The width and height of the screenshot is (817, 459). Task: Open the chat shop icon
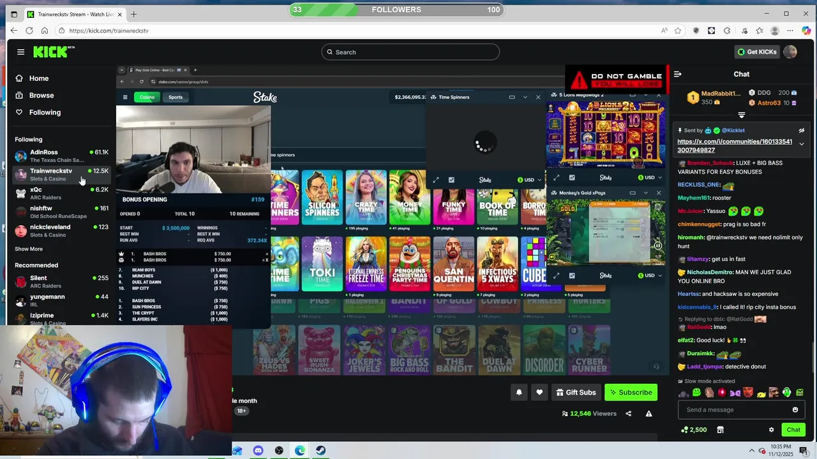coord(720,430)
